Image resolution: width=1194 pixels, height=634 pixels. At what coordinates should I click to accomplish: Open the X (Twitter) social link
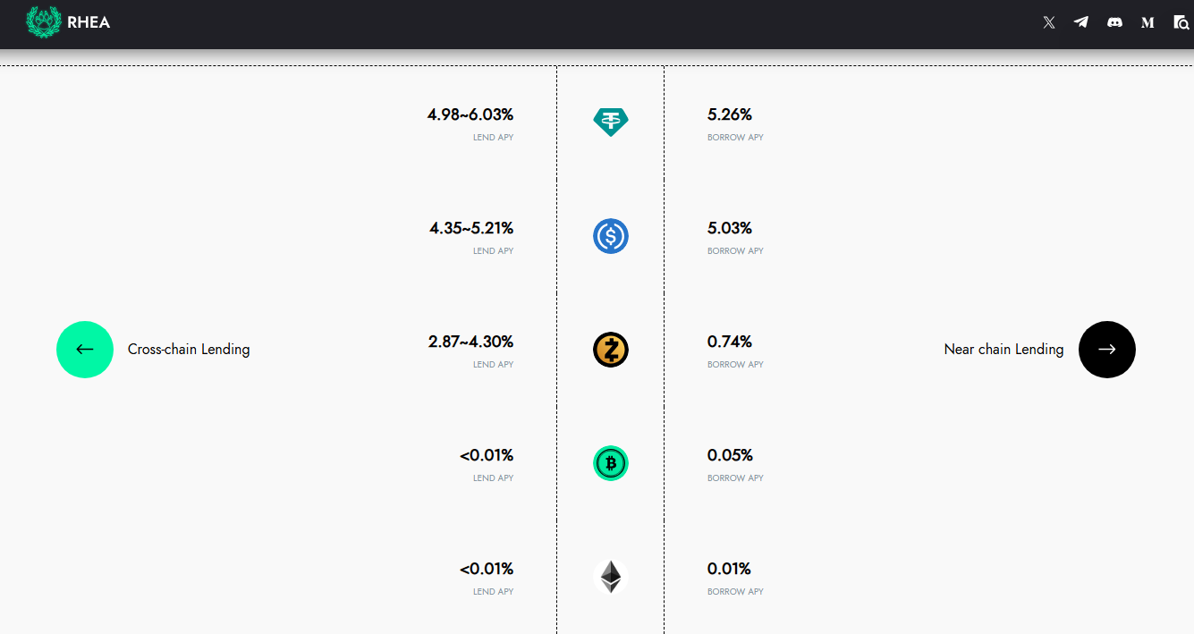click(x=1049, y=22)
